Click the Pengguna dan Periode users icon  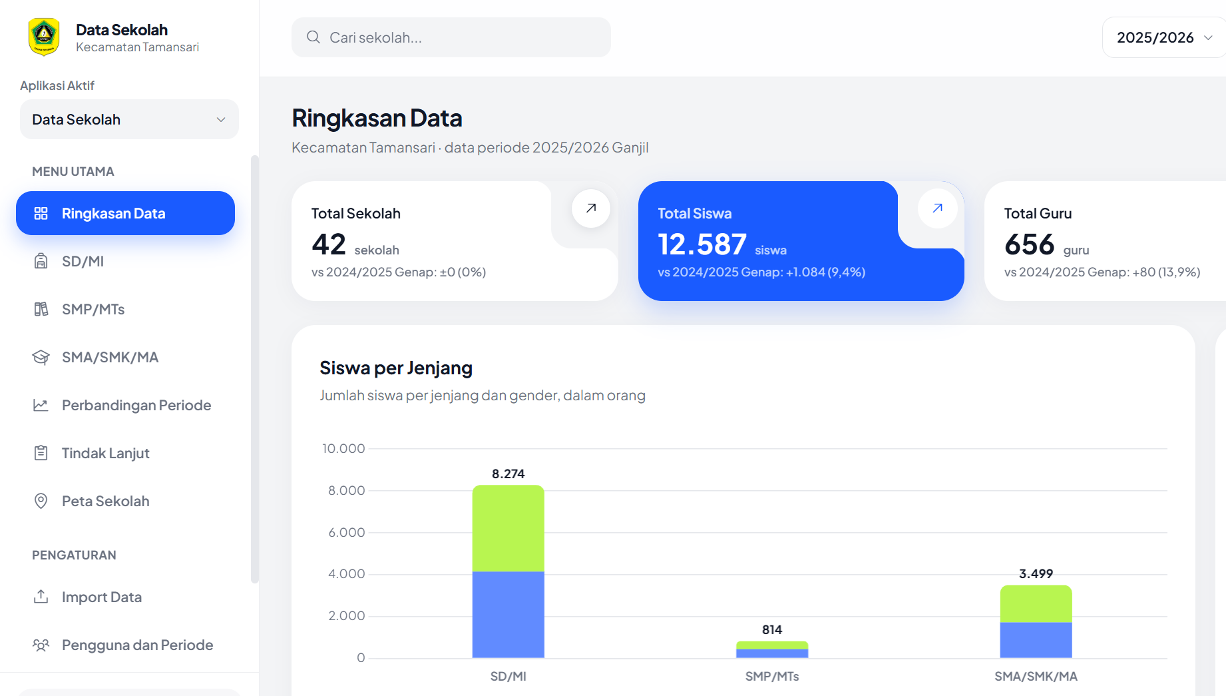pyautogui.click(x=41, y=645)
